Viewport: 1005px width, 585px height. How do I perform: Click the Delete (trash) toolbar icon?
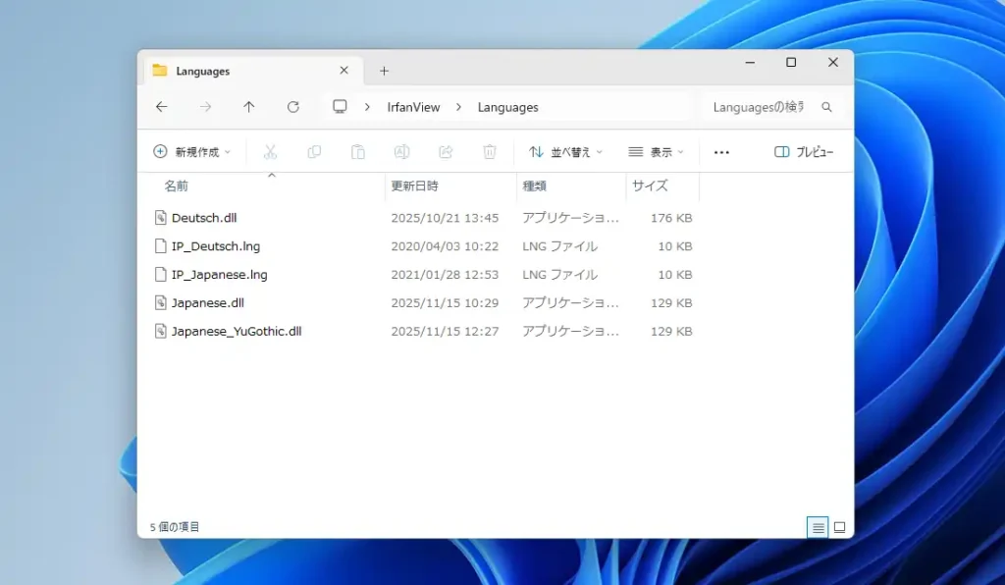click(x=488, y=151)
